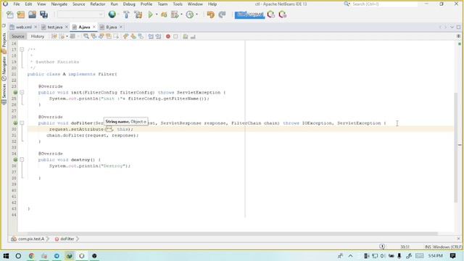Toggle Next Bookmark icon in editor toolbar

click(133, 36)
